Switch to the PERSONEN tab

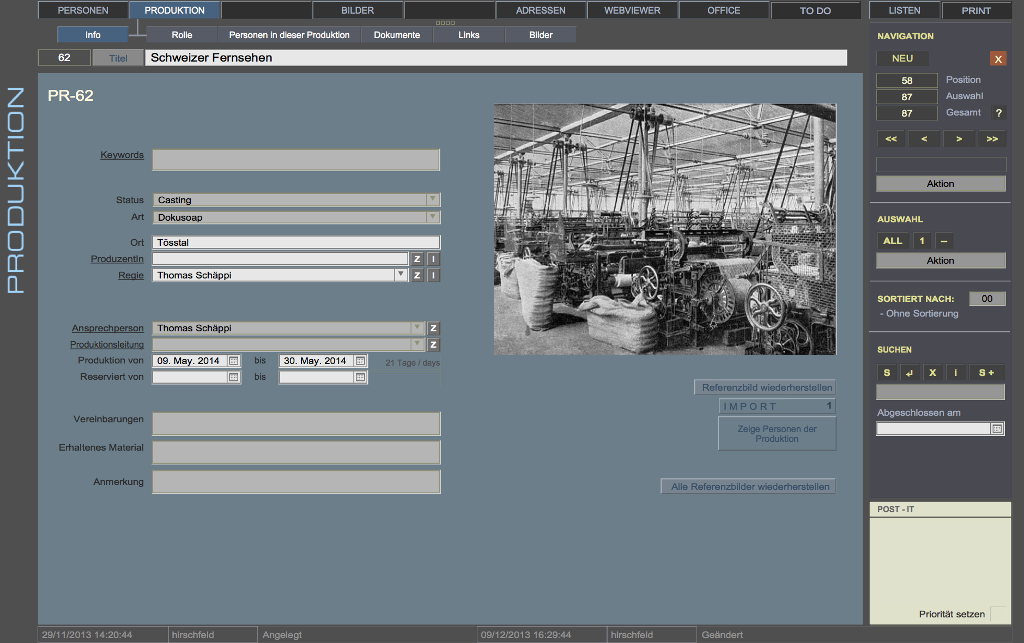83,10
